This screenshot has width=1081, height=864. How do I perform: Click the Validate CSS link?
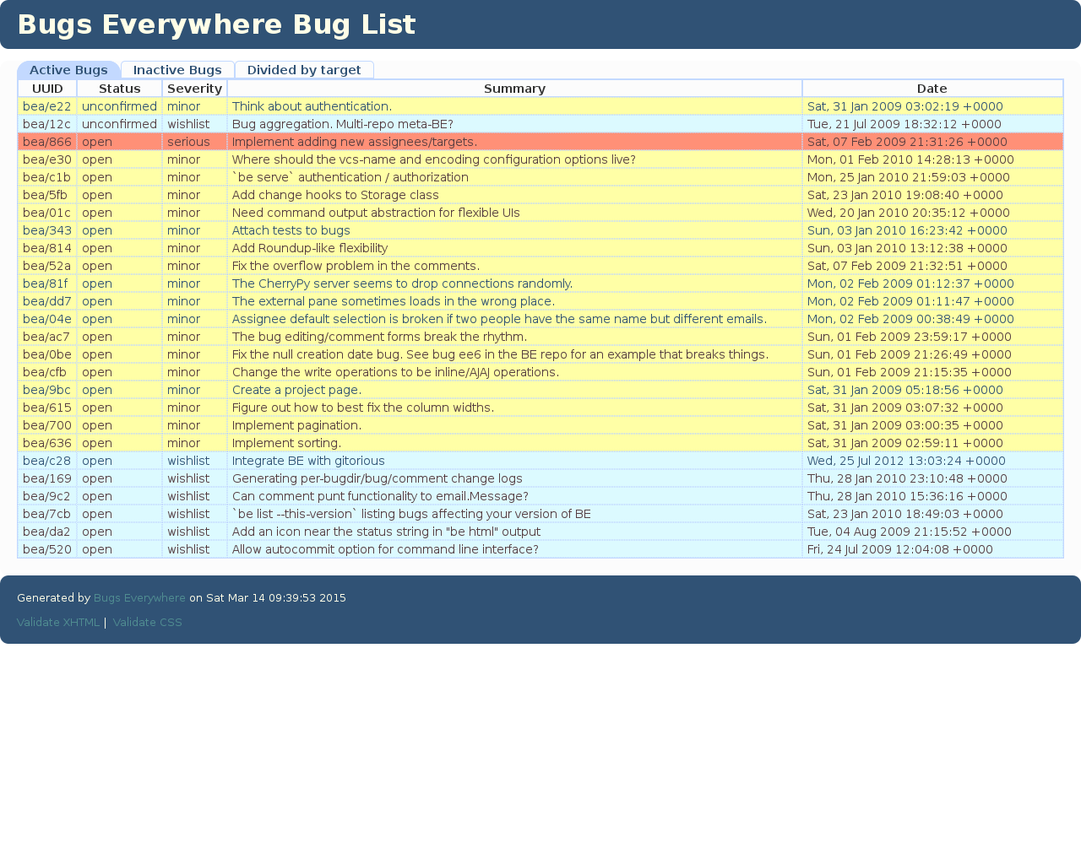[148, 622]
